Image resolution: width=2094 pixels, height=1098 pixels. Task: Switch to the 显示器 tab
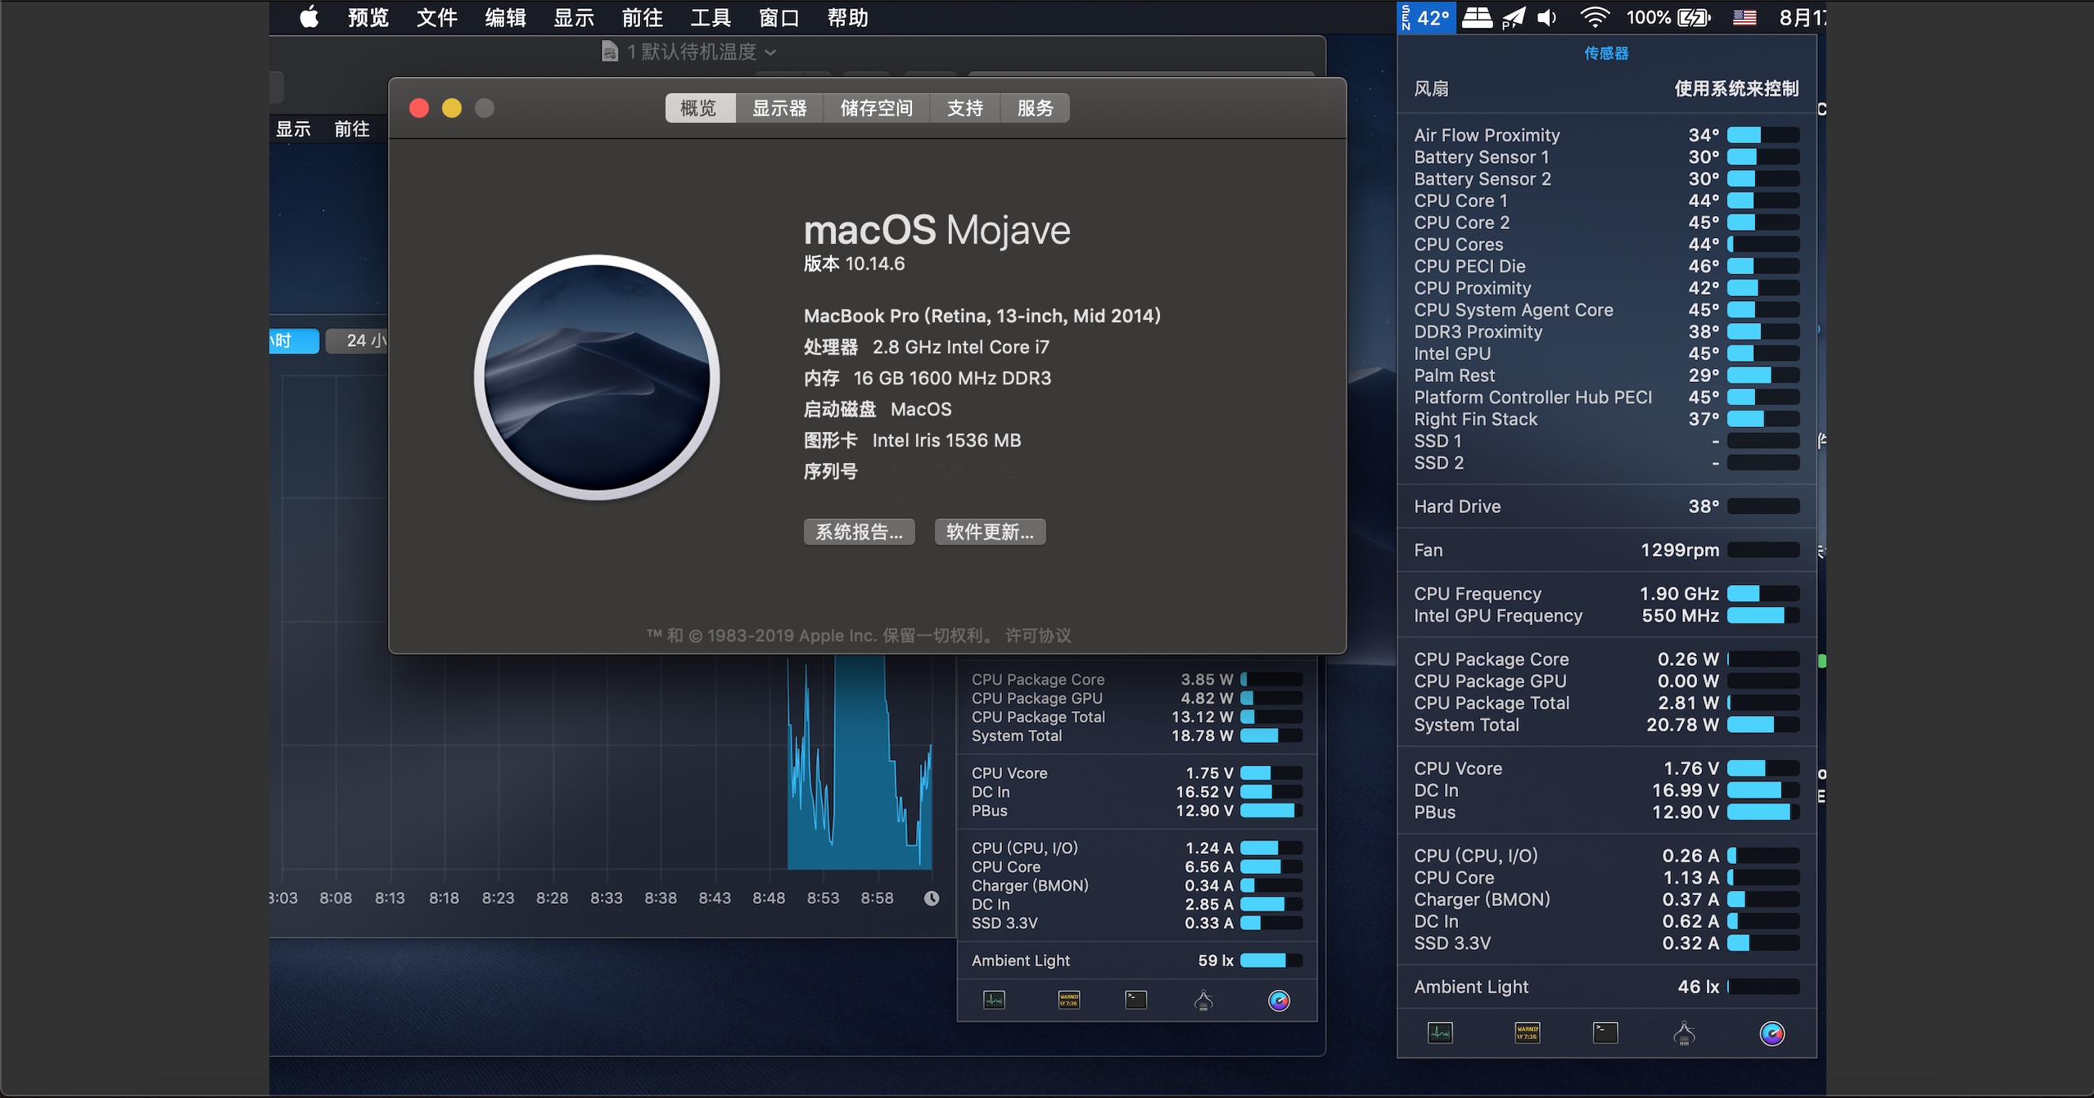pyautogui.click(x=779, y=108)
